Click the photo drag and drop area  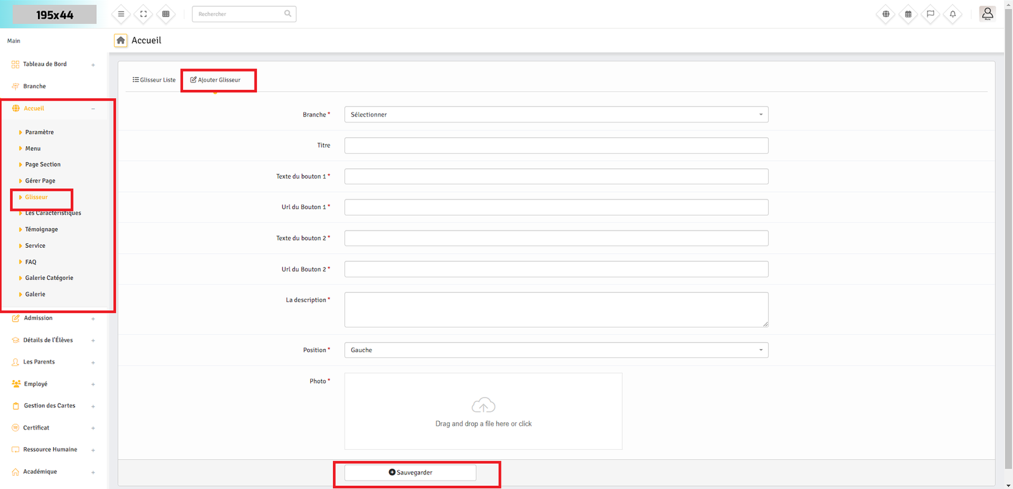[x=483, y=411]
